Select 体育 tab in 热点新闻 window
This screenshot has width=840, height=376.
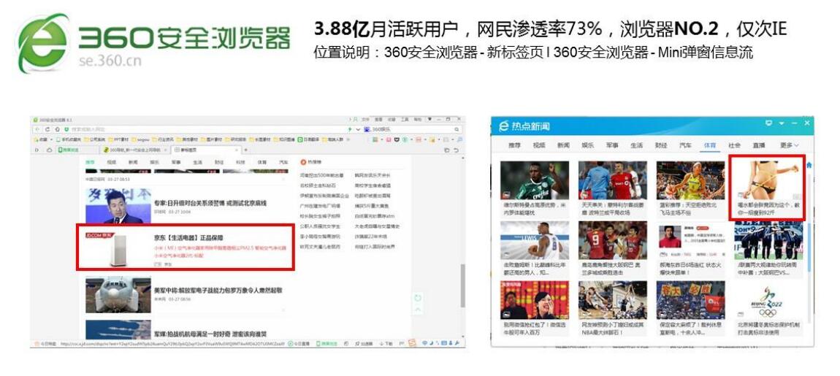pos(710,145)
